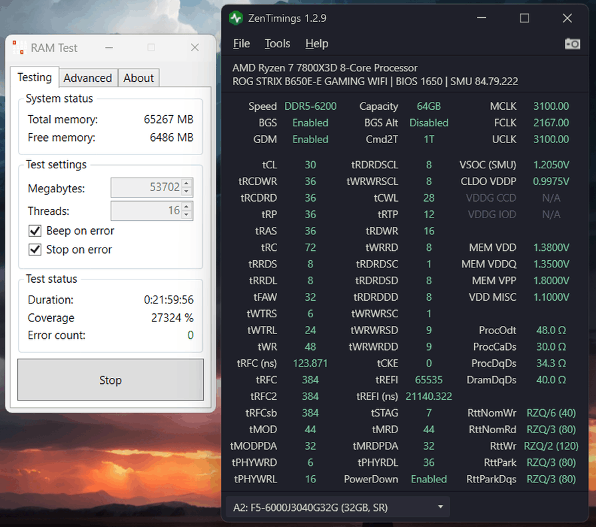Click the Cmd2T 1T value
This screenshot has width=596, height=527.
tap(429, 140)
